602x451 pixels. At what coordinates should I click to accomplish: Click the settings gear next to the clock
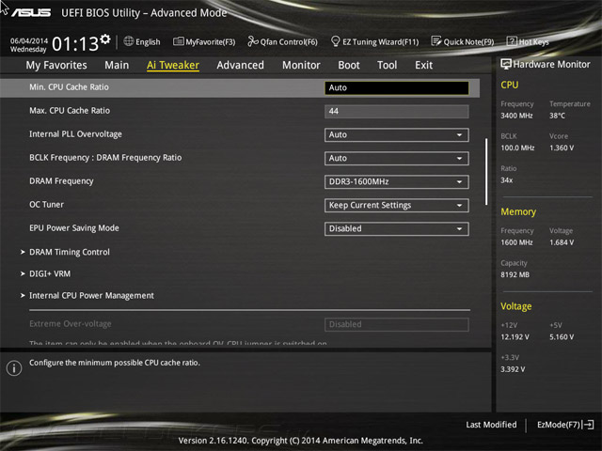pos(105,39)
